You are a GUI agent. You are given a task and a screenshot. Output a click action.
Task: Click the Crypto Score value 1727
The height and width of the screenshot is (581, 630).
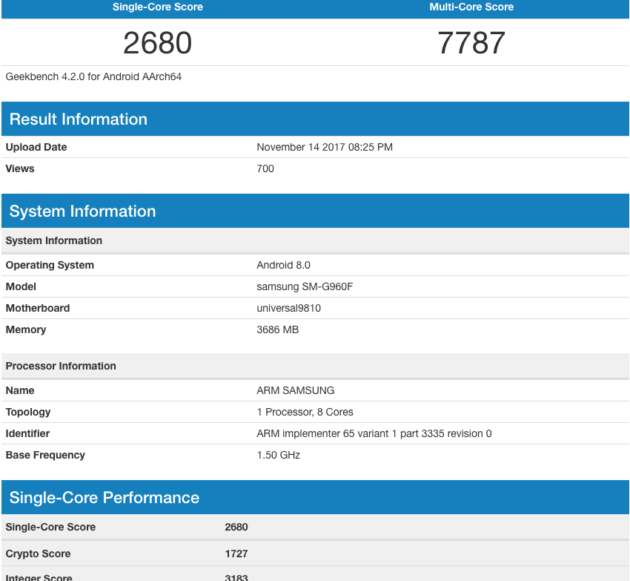coord(236,554)
